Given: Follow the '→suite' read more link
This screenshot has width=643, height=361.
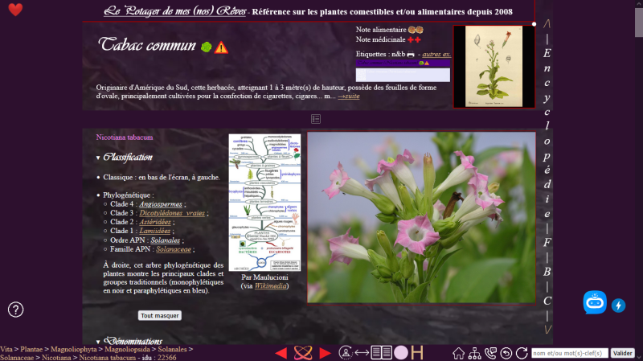Looking at the screenshot, I should [x=349, y=96].
